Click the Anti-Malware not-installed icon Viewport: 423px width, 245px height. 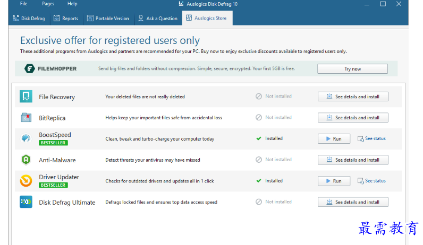coord(259,160)
